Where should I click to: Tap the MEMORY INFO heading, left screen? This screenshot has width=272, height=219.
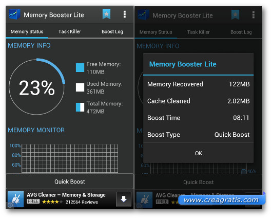point(29,46)
